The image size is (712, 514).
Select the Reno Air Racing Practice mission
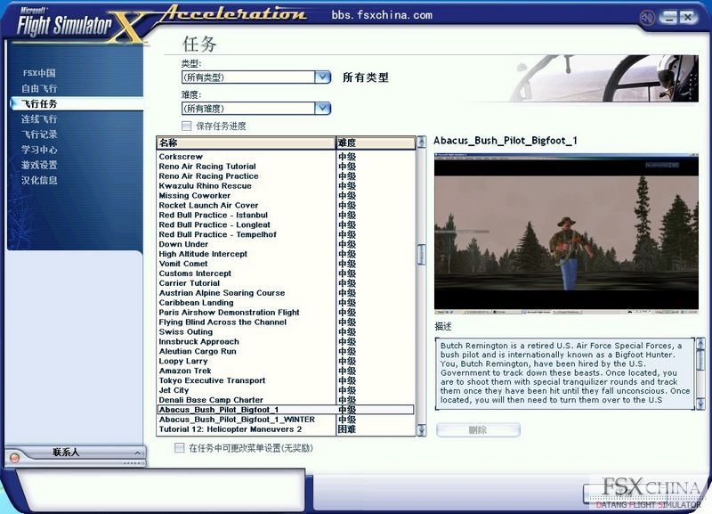coord(208,175)
